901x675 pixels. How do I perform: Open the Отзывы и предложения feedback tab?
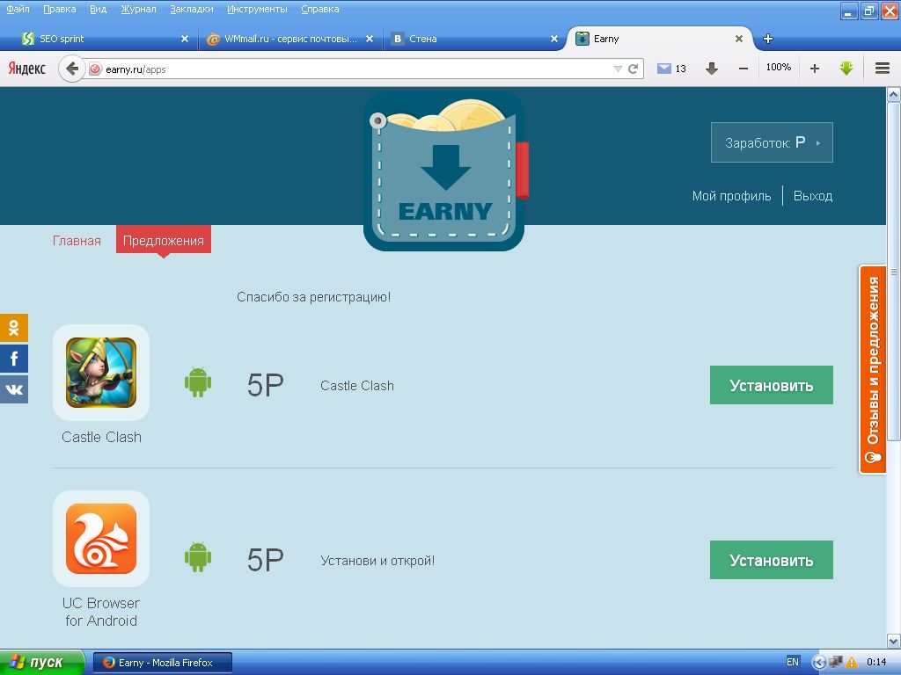(873, 370)
